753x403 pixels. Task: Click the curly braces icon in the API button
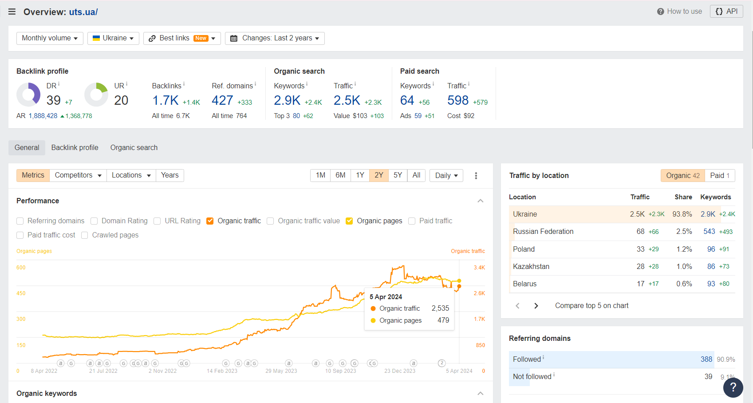point(719,12)
